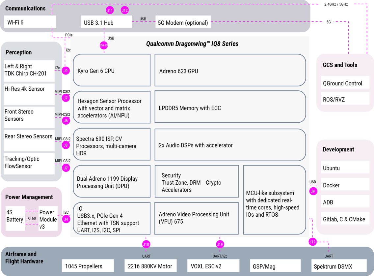This screenshot has height=276, width=374.
Task: Click the Ubuntu entry in Development
Action: point(345,168)
